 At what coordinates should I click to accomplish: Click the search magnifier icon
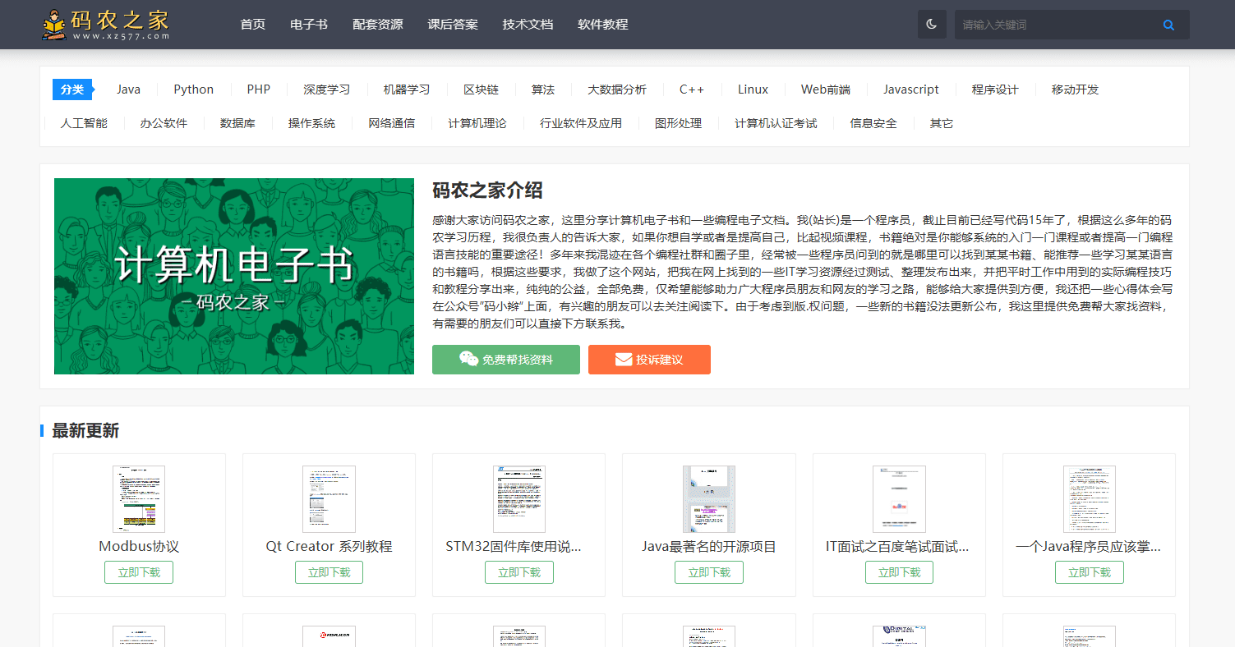1168,24
